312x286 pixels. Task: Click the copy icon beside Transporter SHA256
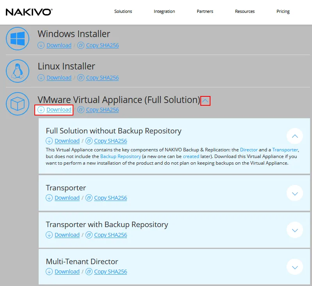click(x=89, y=198)
